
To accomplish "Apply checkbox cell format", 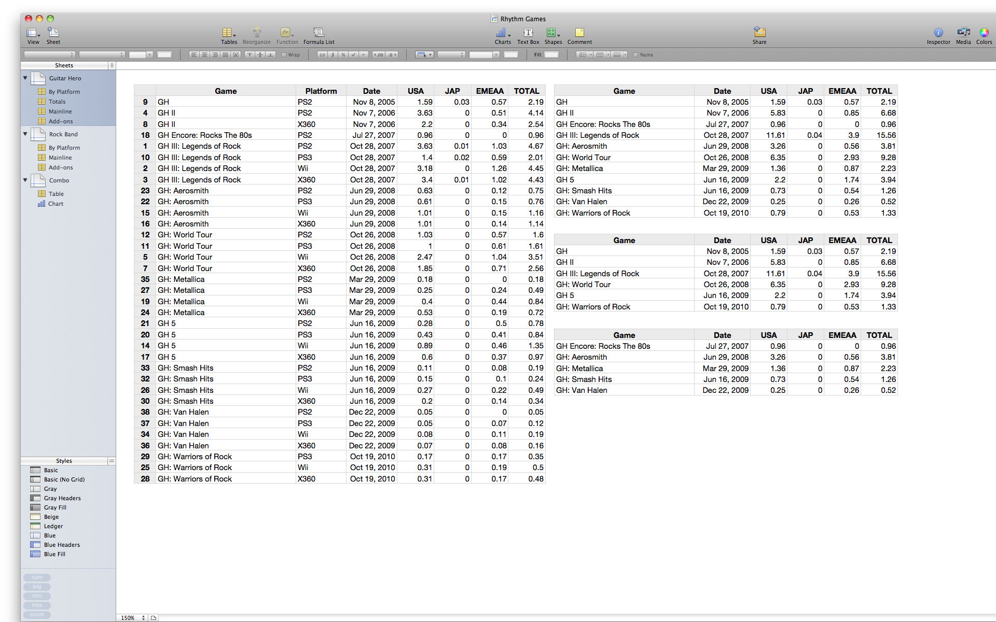I will pyautogui.click(x=353, y=54).
